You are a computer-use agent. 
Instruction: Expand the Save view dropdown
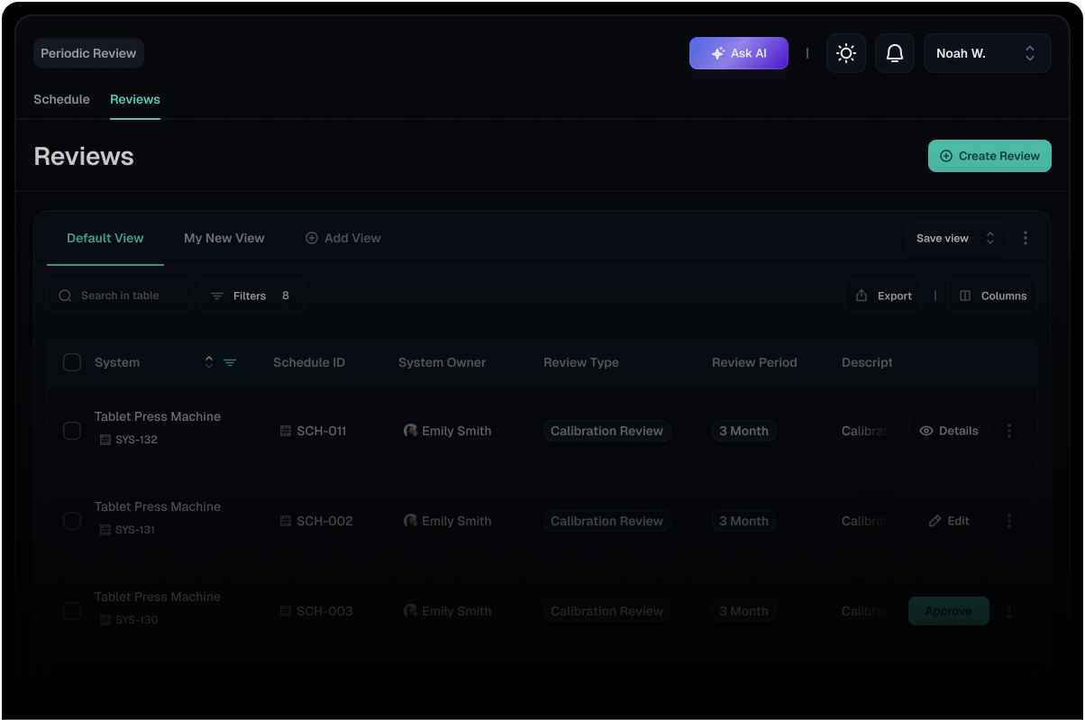955,238
